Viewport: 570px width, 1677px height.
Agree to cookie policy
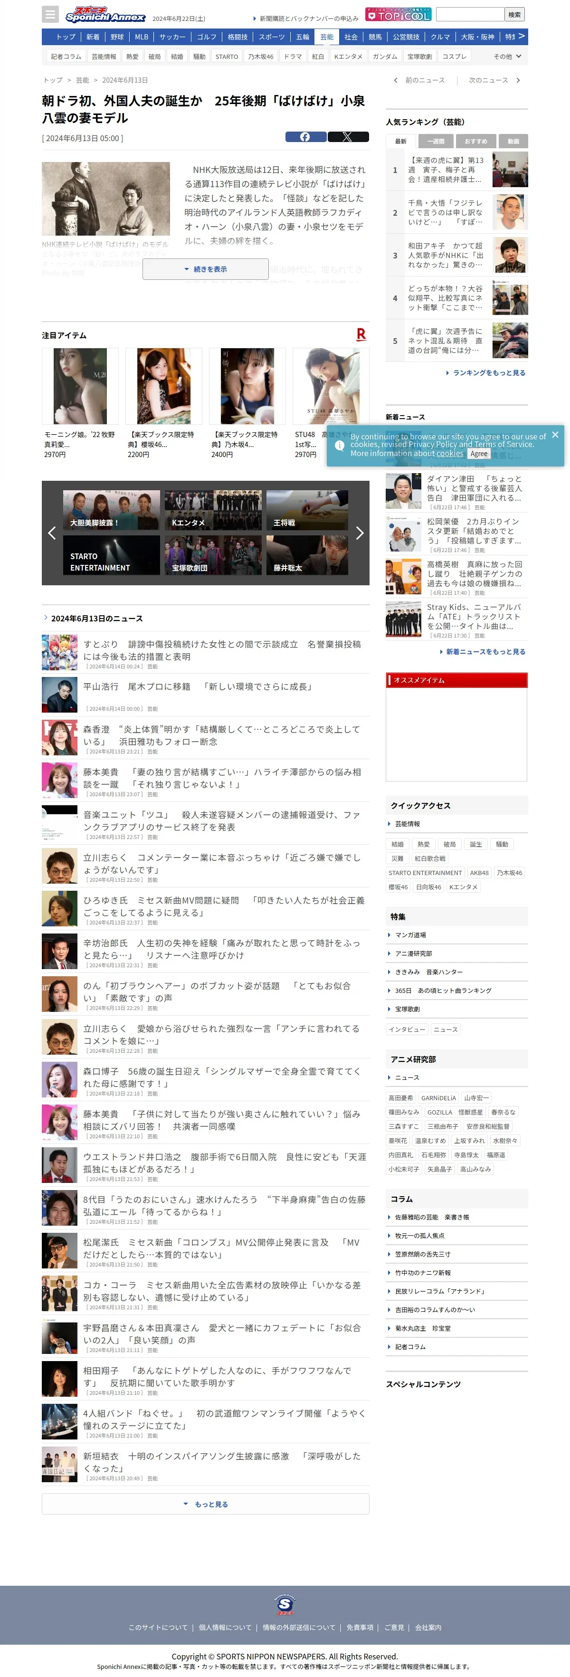pyautogui.click(x=479, y=454)
